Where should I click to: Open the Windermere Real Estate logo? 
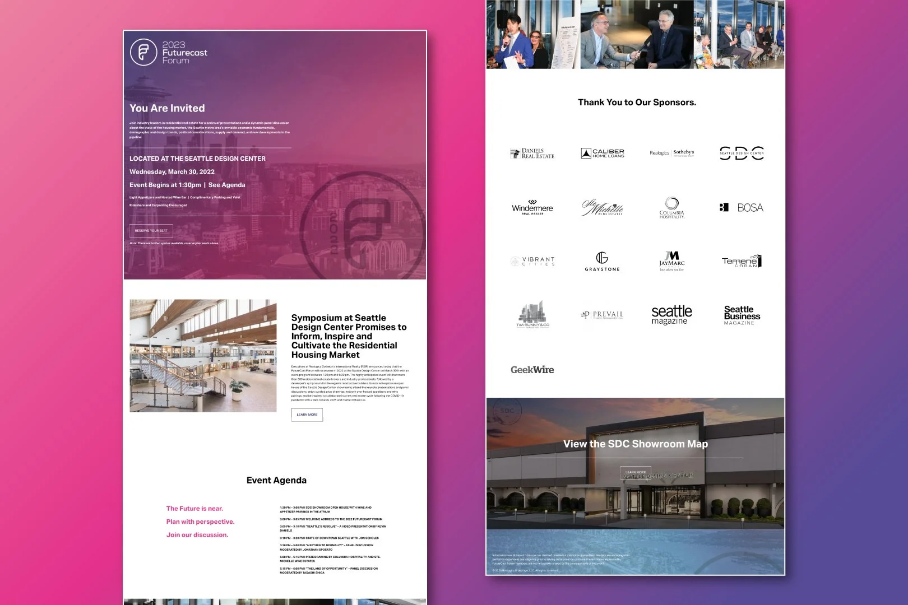pyautogui.click(x=532, y=207)
